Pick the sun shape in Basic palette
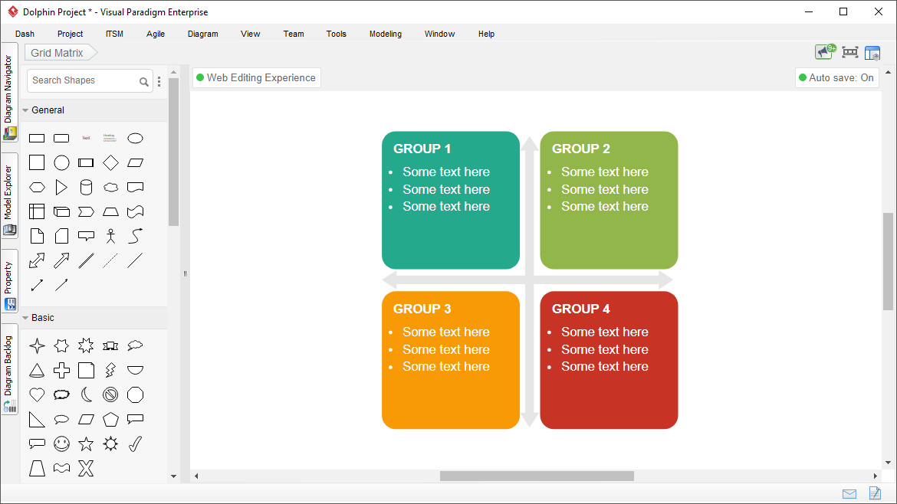Image resolution: width=897 pixels, height=504 pixels. 110,444
